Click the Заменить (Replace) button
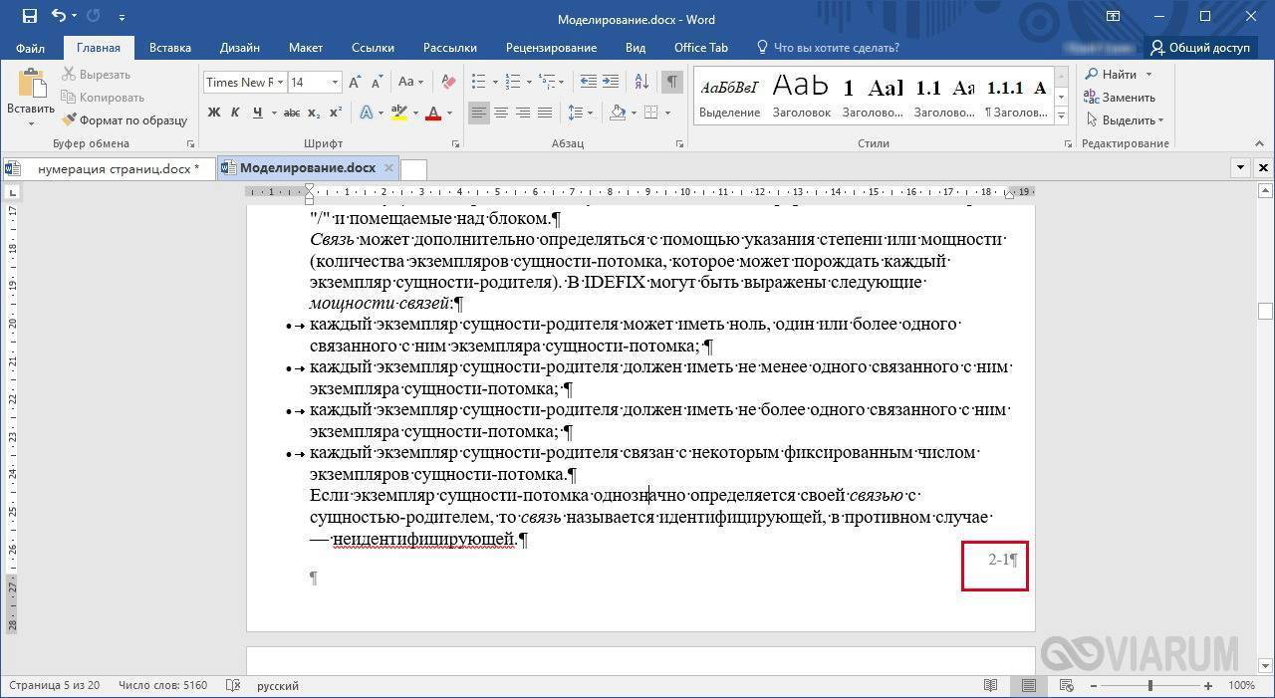The height and width of the screenshot is (698, 1275). [1121, 98]
